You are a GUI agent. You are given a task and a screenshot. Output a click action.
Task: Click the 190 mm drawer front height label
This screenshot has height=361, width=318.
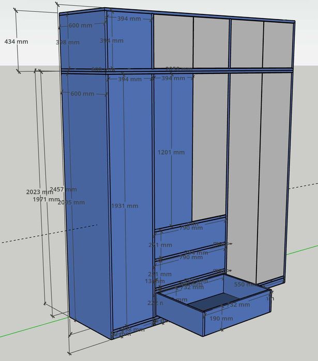(221, 319)
